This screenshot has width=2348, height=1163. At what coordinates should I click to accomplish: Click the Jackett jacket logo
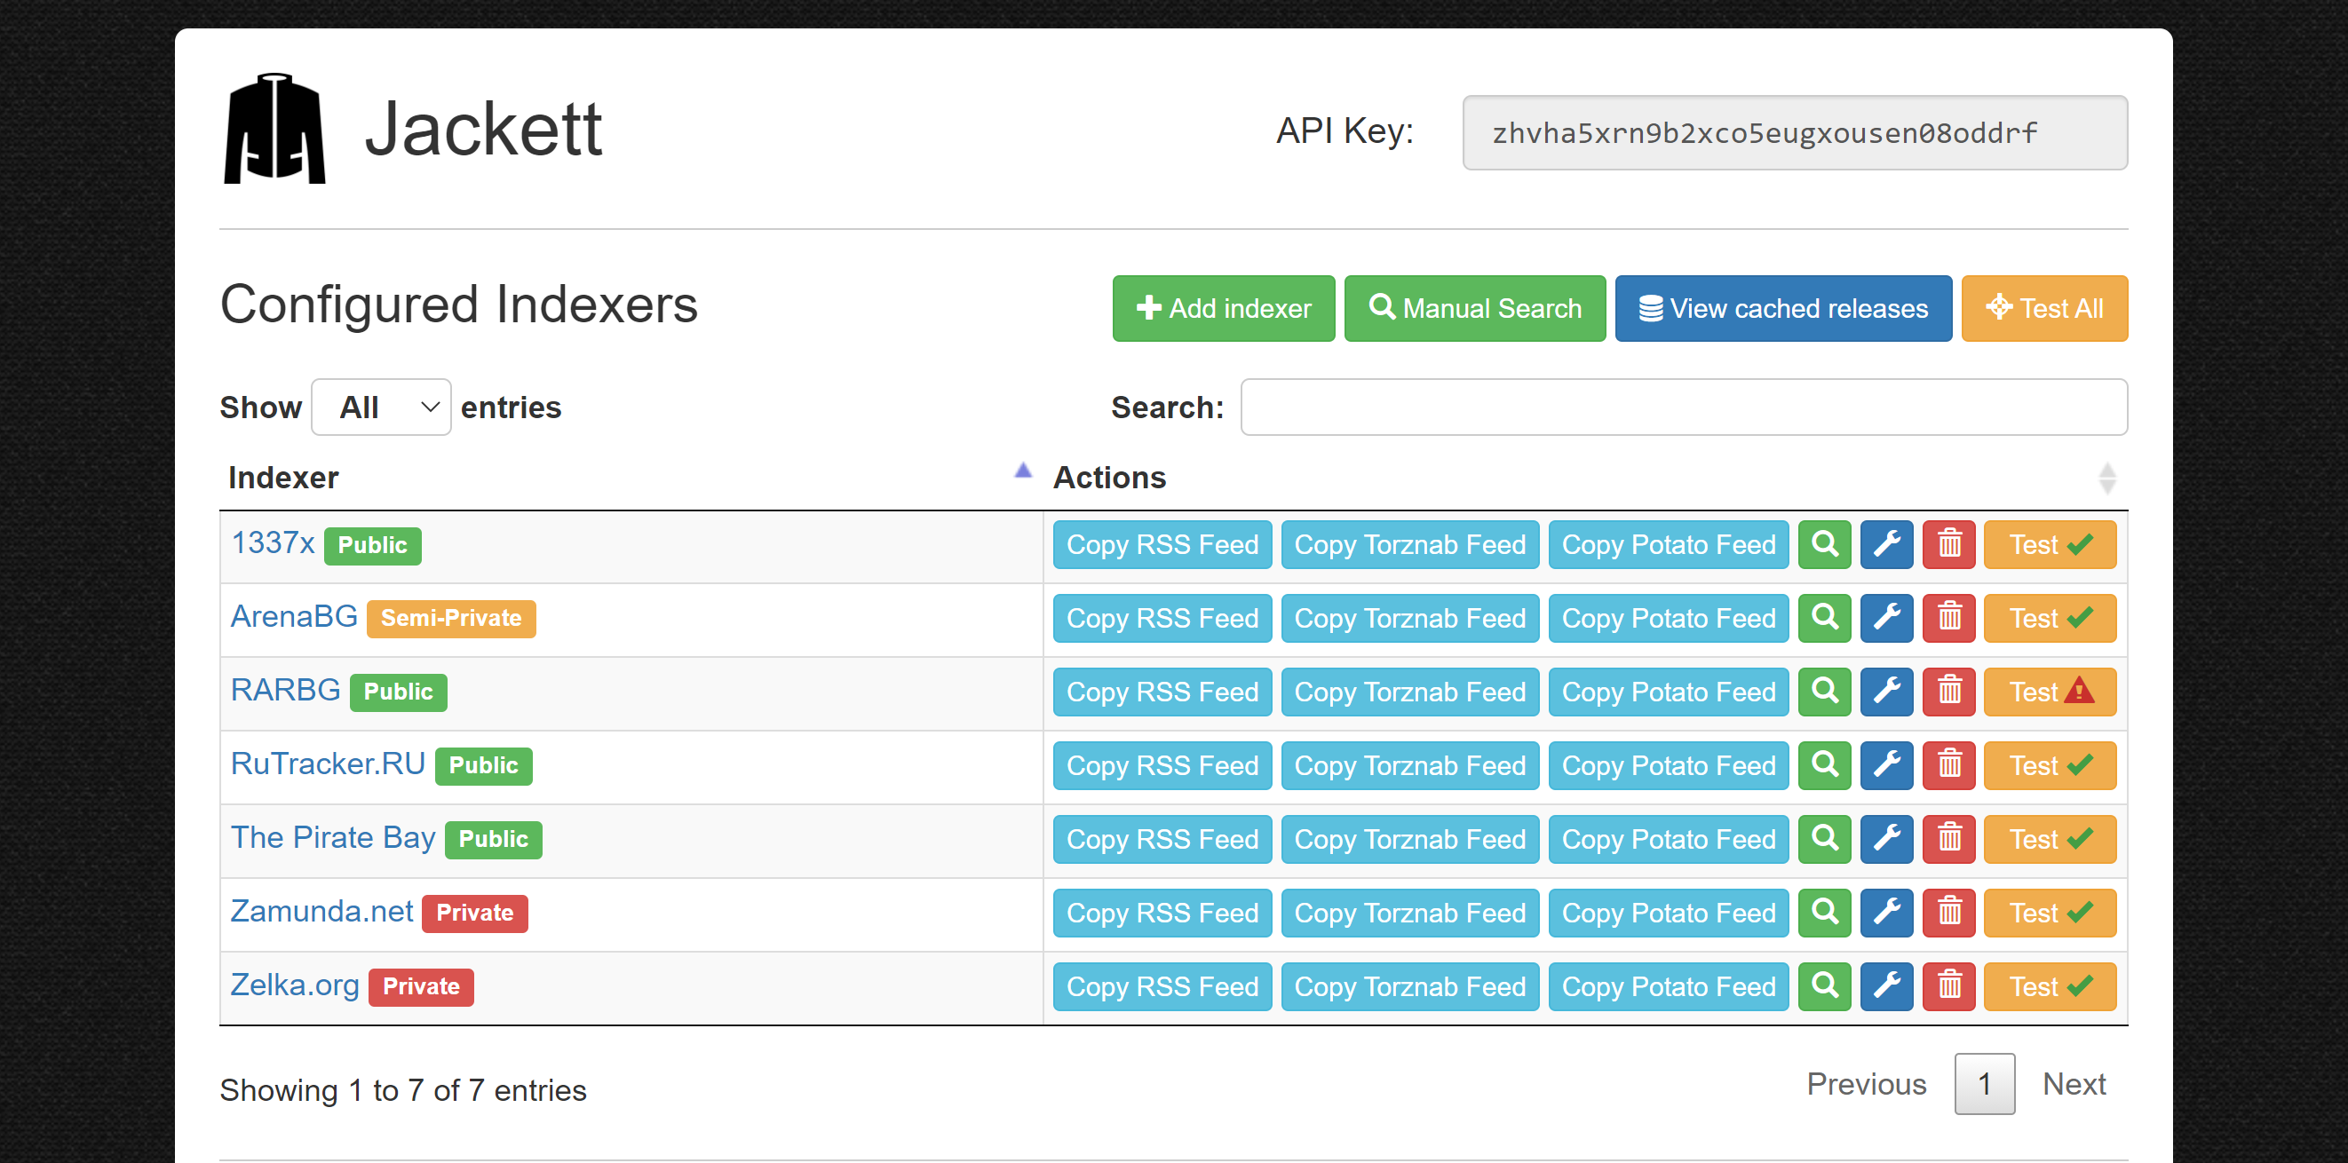274,129
